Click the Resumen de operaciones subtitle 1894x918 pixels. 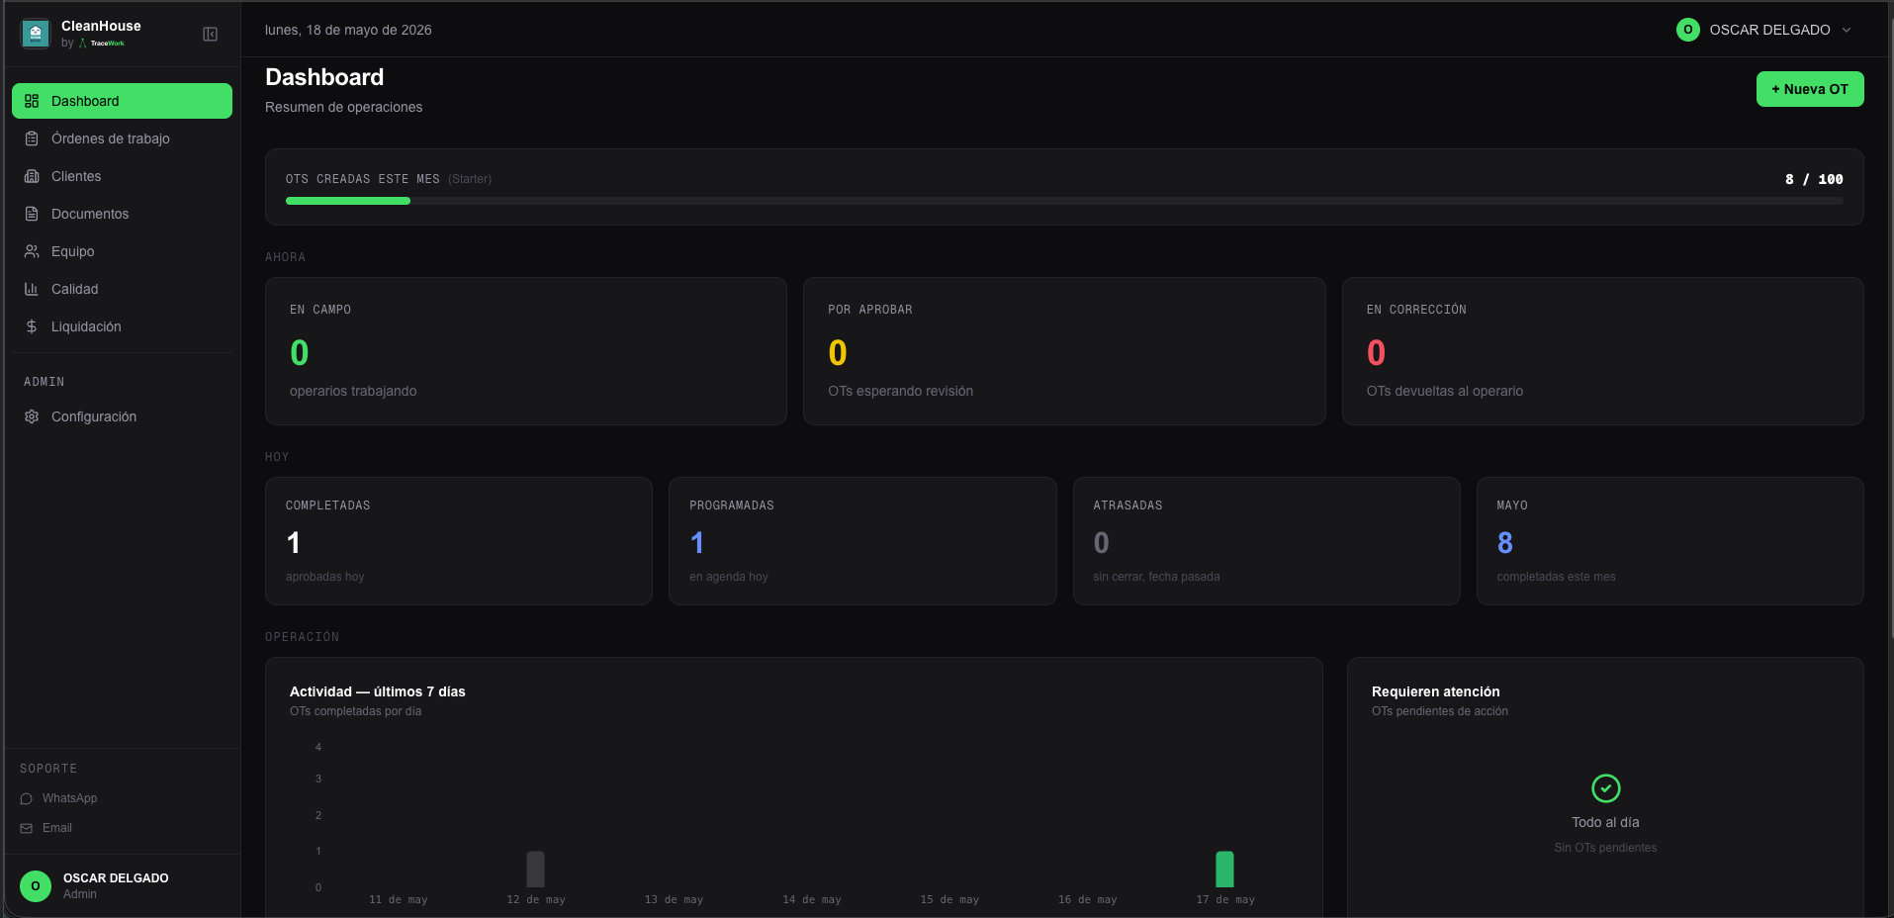(343, 107)
